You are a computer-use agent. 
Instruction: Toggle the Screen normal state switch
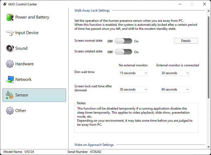123,41
